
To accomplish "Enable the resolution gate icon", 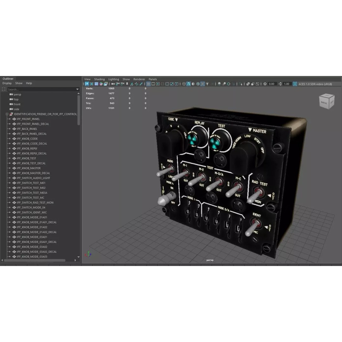I will click(158, 84).
